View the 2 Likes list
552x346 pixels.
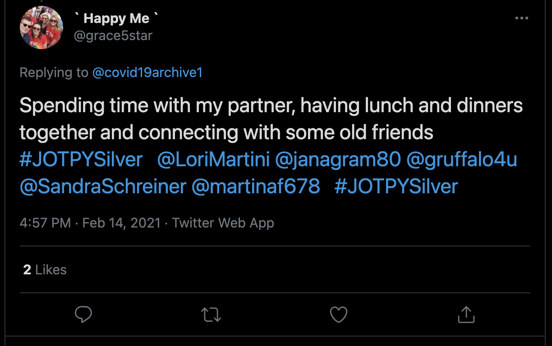[45, 270]
